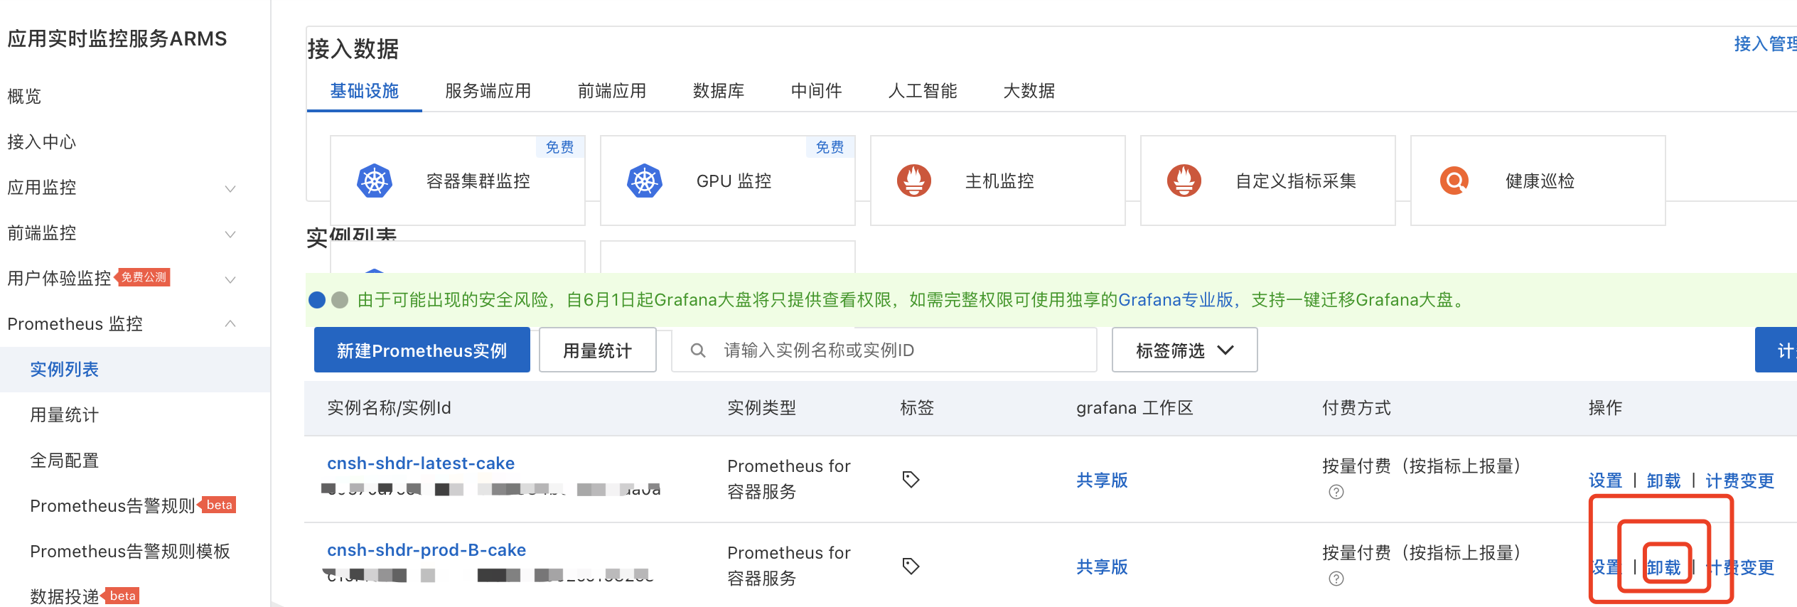Screen dimensions: 1797x607
Task: Click tag icon for cnsh-shdr-prod-B-cake
Action: tap(911, 566)
